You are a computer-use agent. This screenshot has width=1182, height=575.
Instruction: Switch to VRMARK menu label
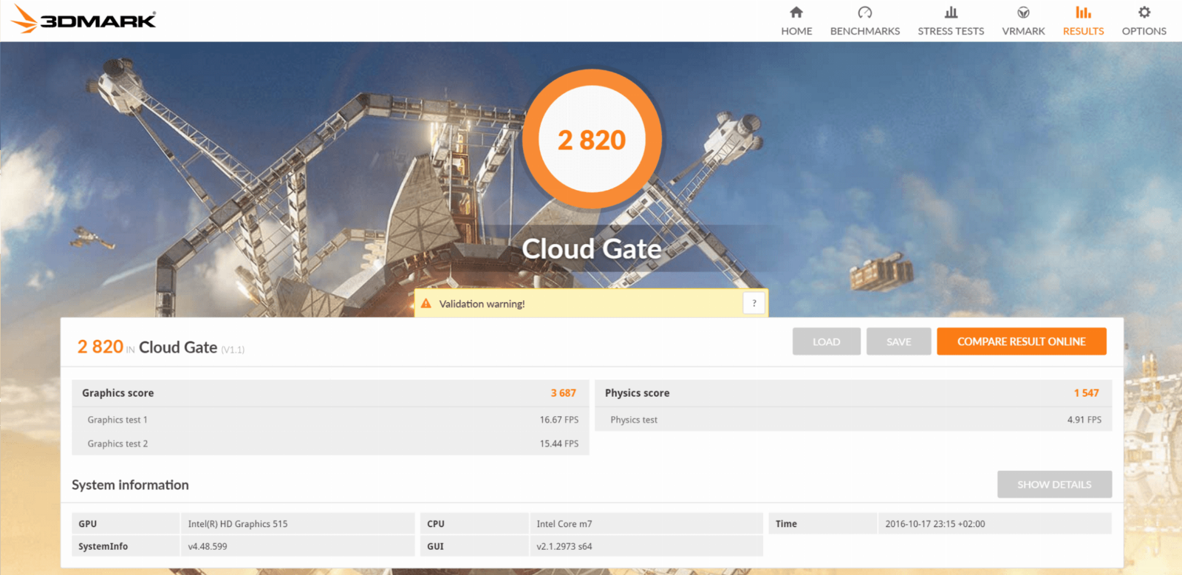[1023, 31]
